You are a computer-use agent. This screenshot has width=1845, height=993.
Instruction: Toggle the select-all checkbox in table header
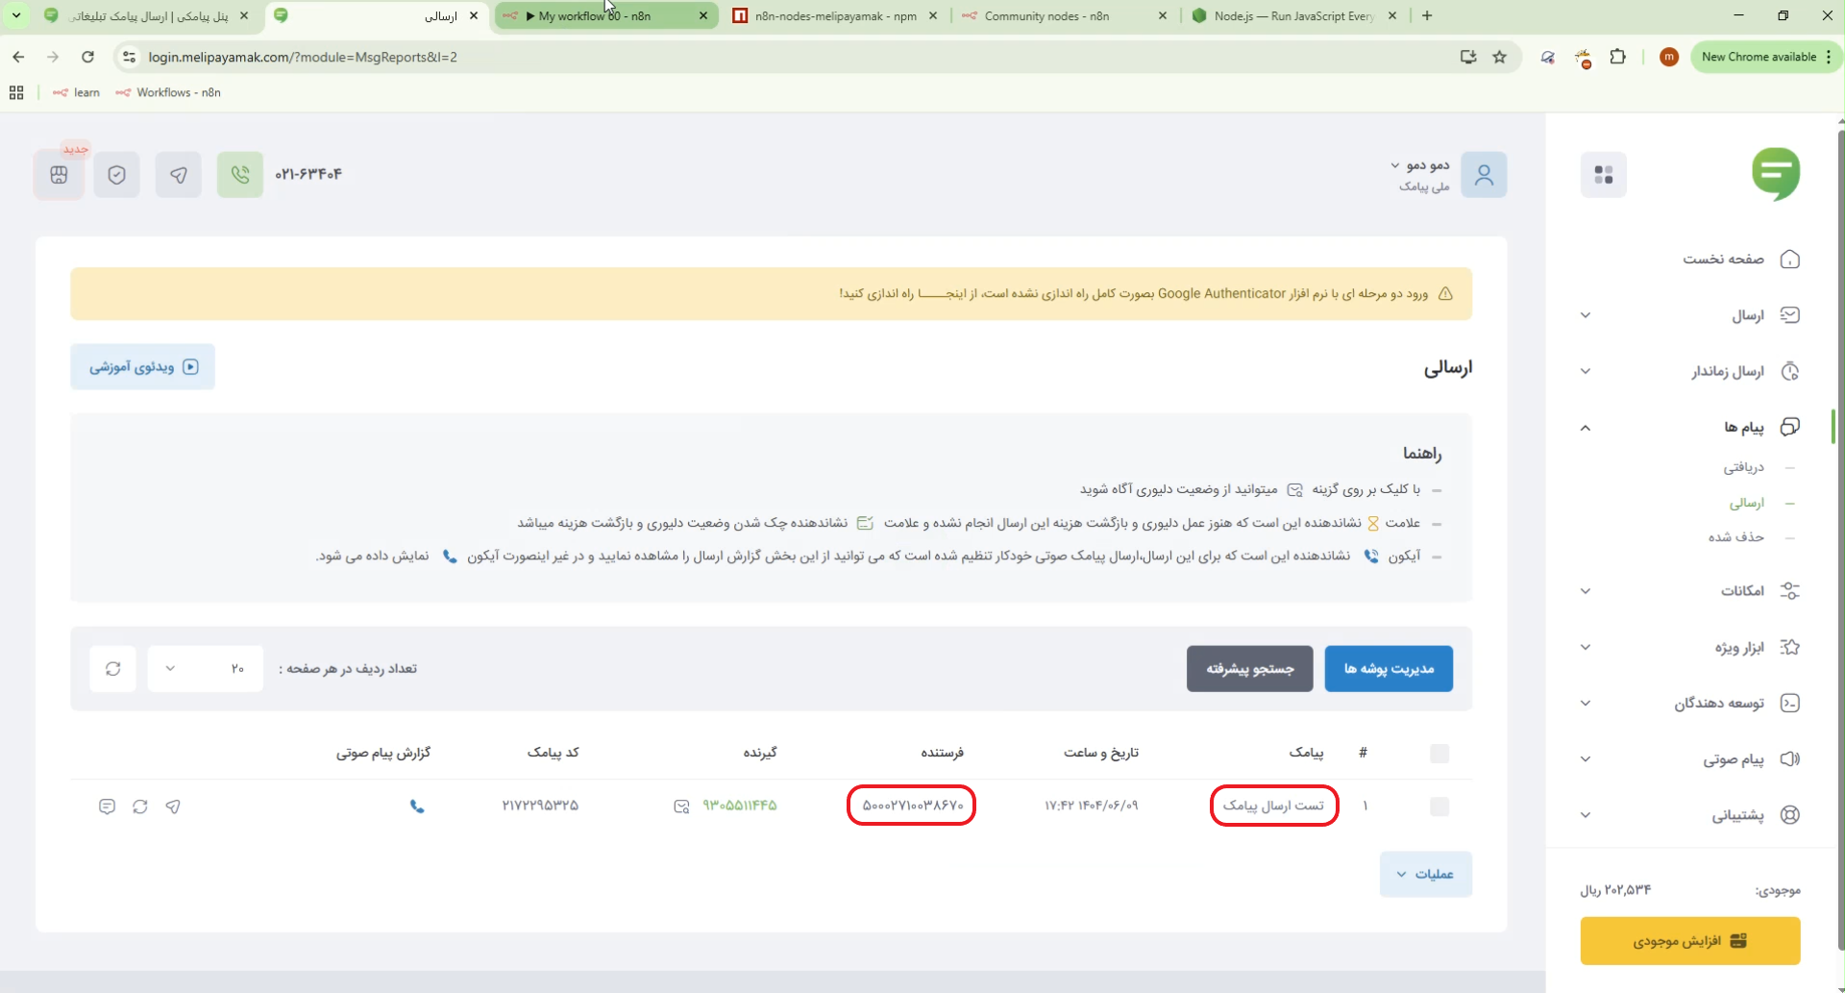pyautogui.click(x=1439, y=754)
